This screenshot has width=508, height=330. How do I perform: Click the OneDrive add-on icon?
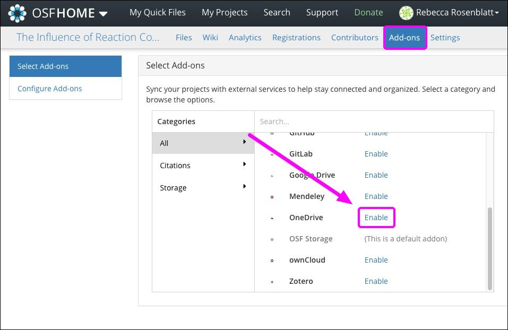(273, 218)
